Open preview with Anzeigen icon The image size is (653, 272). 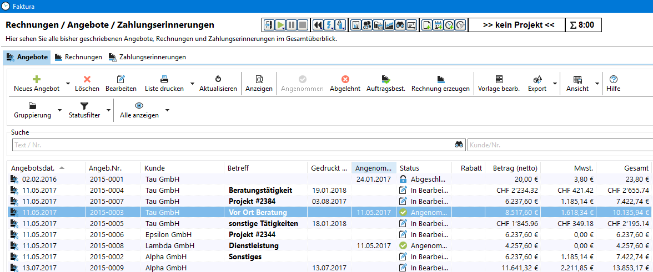(x=259, y=80)
